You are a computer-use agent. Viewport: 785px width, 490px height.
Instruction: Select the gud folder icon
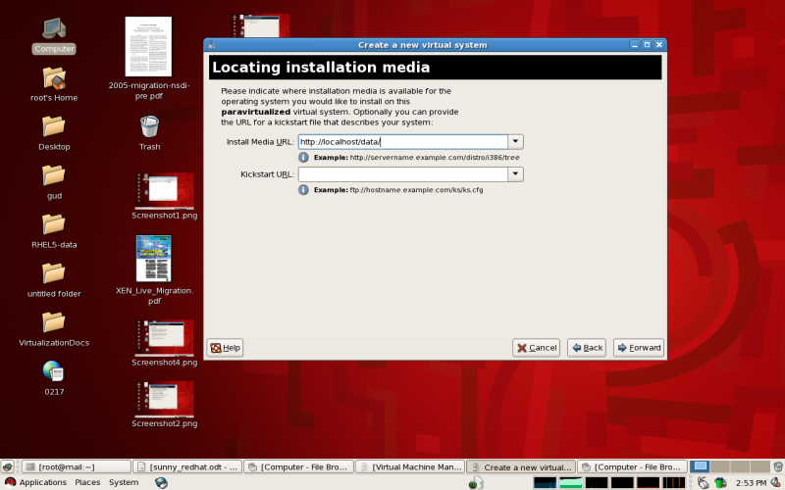point(54,176)
